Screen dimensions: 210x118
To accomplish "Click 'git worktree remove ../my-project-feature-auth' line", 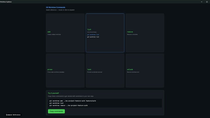I will (x=69, y=106).
